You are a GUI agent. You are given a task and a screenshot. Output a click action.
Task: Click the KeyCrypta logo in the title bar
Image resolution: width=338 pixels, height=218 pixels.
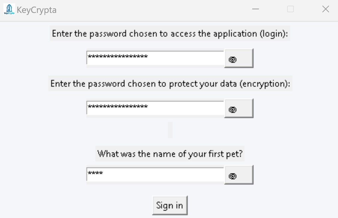9,9
